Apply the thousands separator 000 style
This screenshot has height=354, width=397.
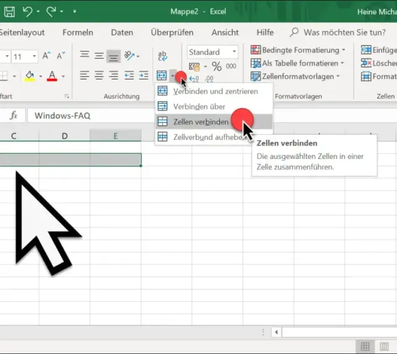coord(231,66)
